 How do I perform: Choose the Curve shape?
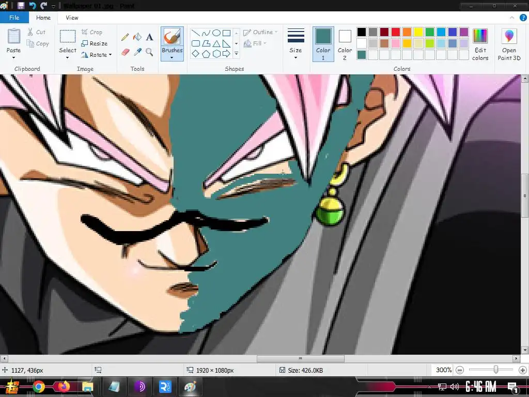click(x=206, y=33)
